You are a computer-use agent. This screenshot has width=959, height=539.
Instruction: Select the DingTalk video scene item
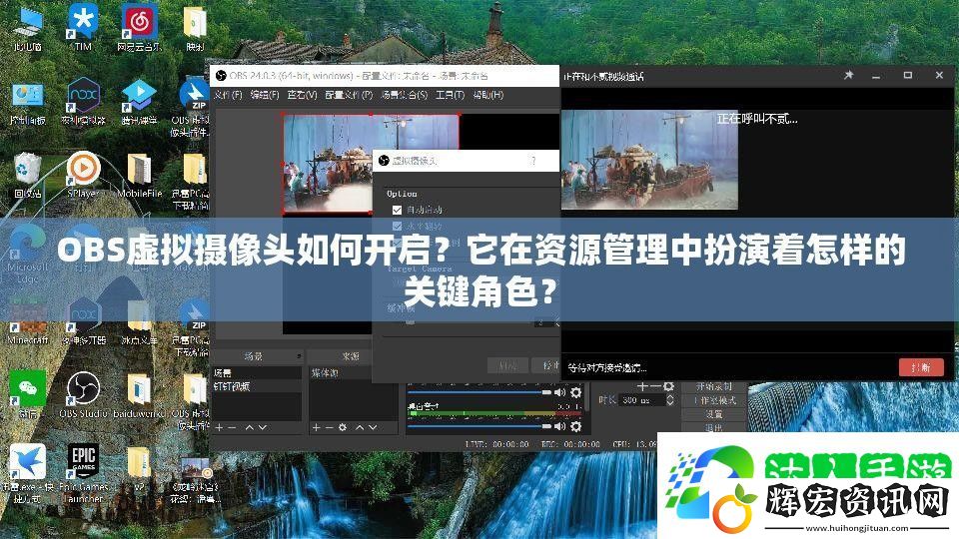pyautogui.click(x=257, y=386)
